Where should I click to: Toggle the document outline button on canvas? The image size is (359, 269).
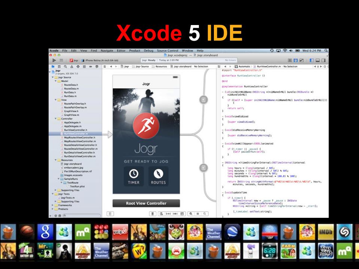click(110, 214)
